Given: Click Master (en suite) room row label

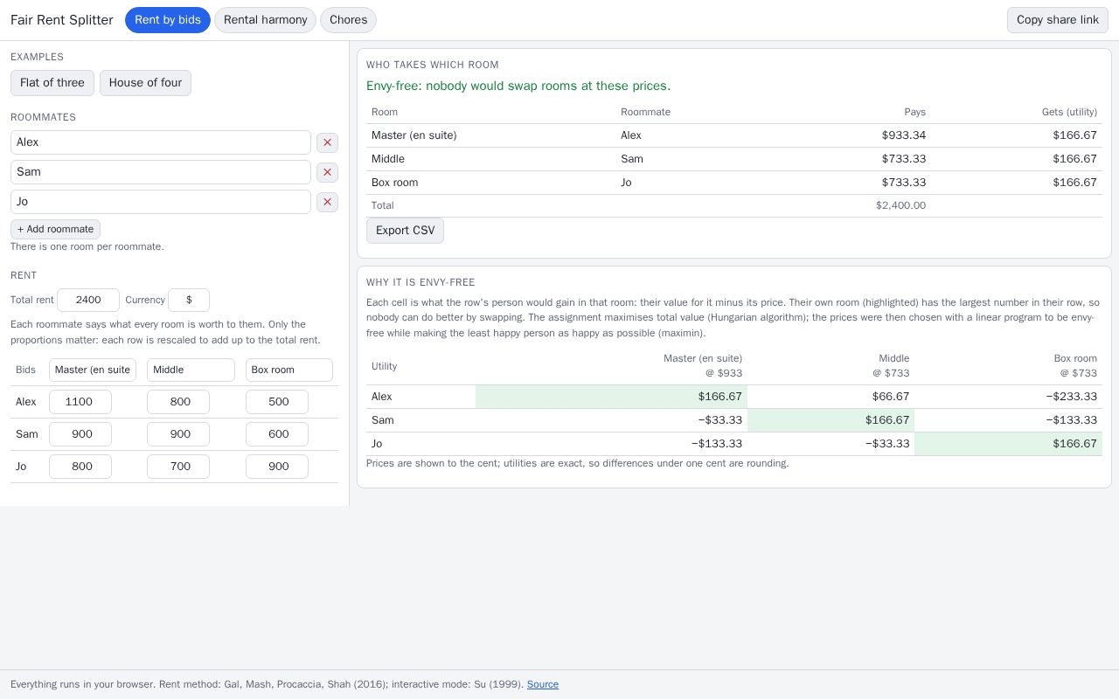Looking at the screenshot, I should click(x=414, y=135).
